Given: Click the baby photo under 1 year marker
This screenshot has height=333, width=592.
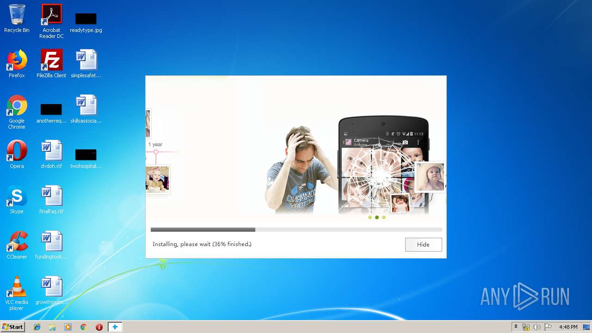Looking at the screenshot, I should pyautogui.click(x=158, y=179).
